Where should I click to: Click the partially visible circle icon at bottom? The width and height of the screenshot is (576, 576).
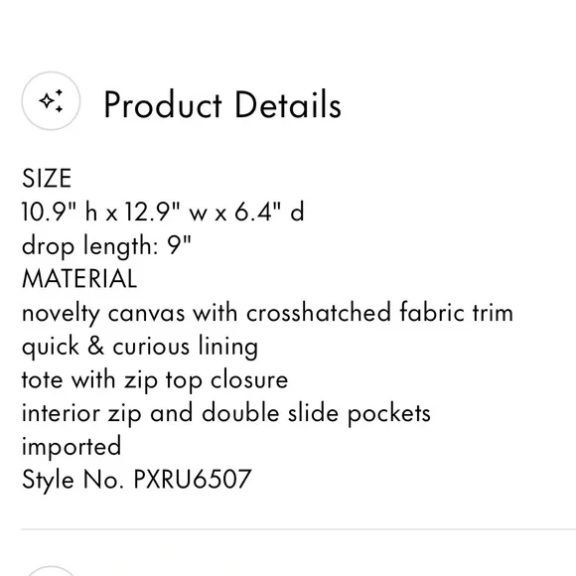(51, 571)
